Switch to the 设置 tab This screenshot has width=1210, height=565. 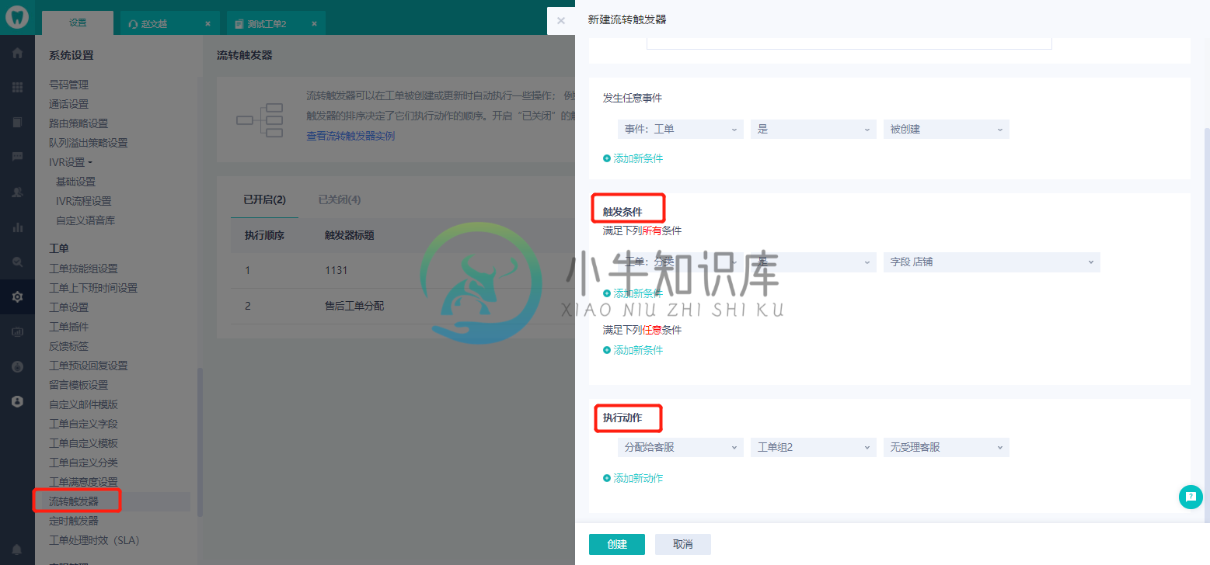[x=78, y=23]
